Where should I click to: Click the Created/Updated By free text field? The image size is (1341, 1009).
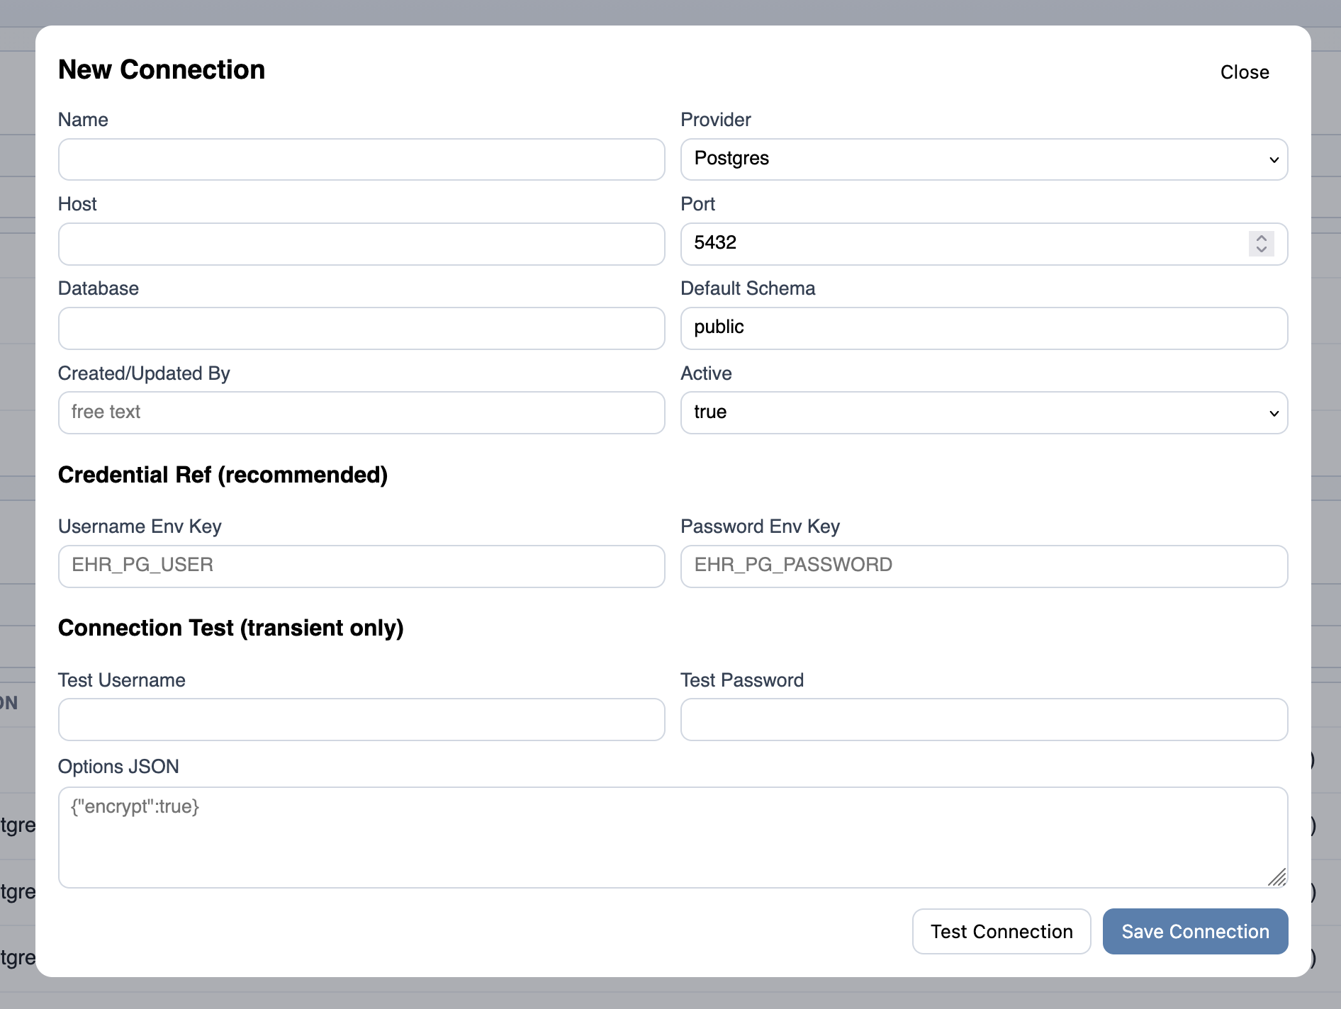pyautogui.click(x=361, y=412)
